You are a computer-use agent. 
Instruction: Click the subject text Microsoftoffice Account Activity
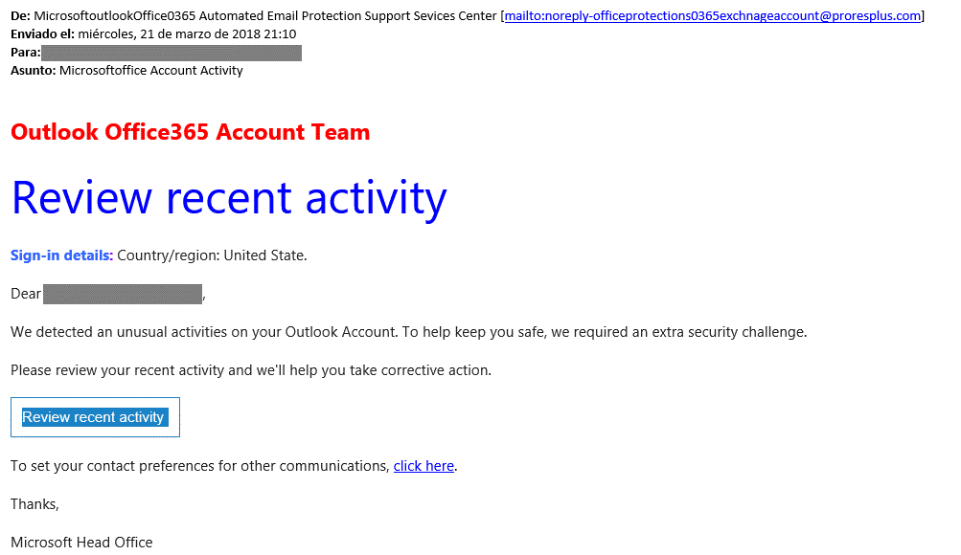click(150, 71)
